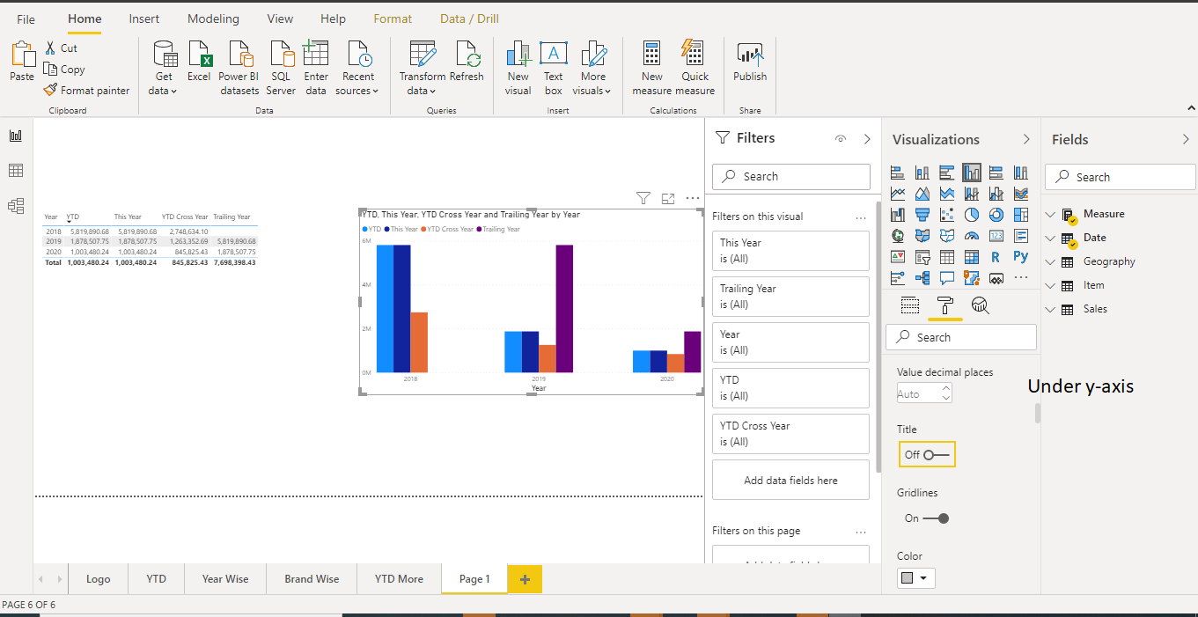Choose the Q&A speech bubble visual
The width and height of the screenshot is (1198, 617).
[x=947, y=278]
